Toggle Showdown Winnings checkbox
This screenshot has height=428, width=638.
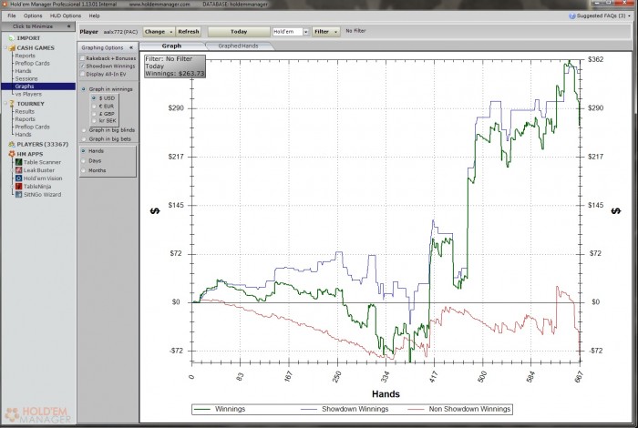coord(82,66)
